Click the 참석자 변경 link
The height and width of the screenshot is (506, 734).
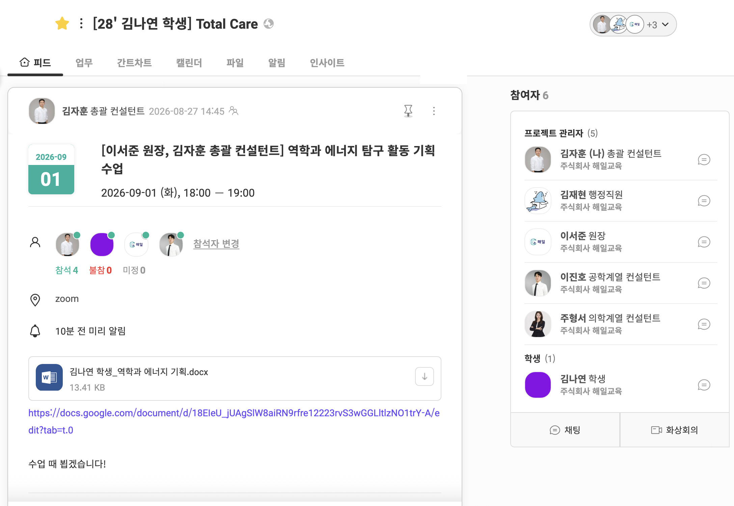(216, 244)
